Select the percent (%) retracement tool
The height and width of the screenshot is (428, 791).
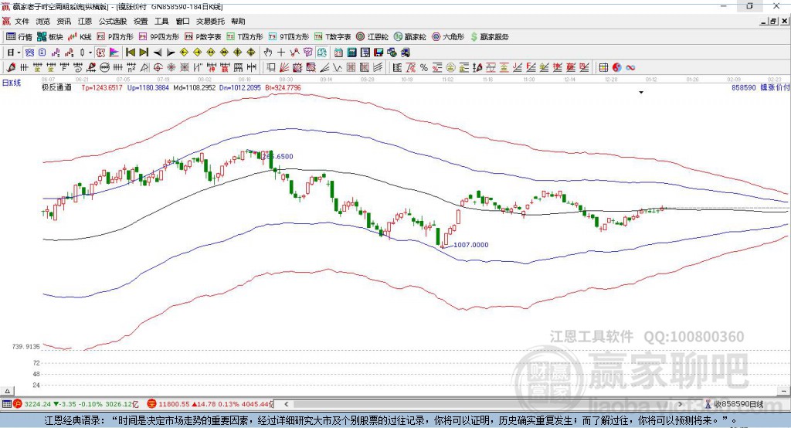point(424,68)
